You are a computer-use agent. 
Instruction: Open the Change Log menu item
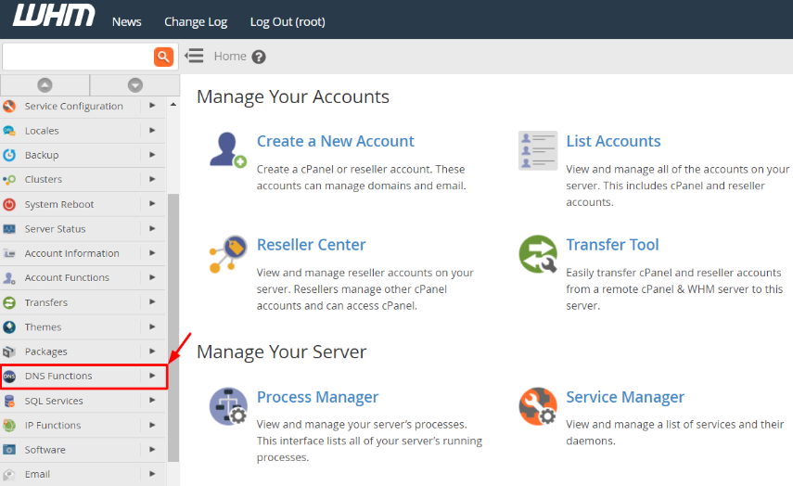click(196, 21)
